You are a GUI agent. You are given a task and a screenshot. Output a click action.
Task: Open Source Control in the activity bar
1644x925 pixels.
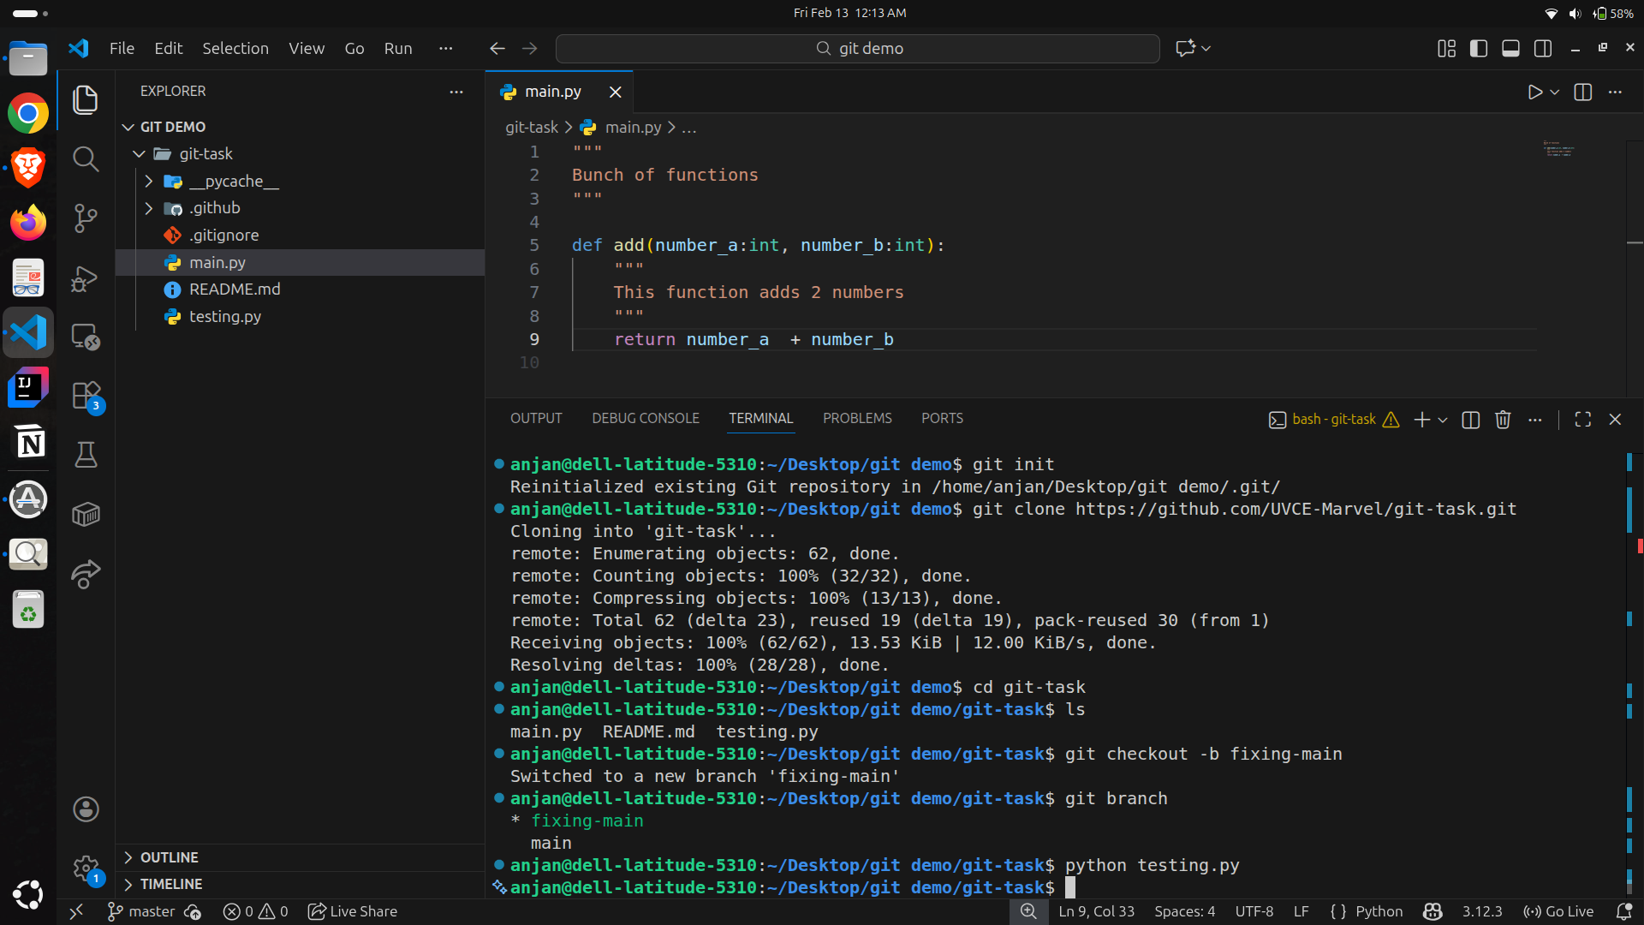coord(86,218)
